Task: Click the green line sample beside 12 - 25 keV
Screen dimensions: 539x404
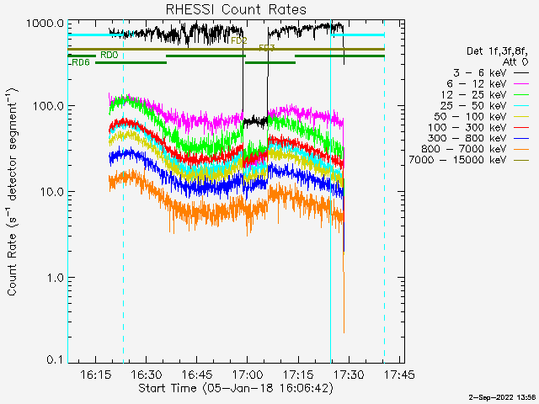Action: point(521,95)
